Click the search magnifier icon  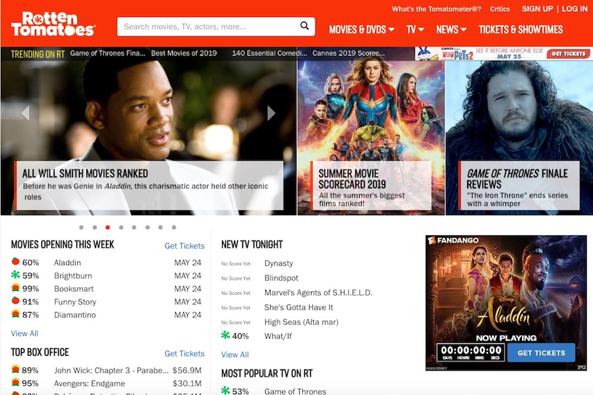[x=304, y=26]
